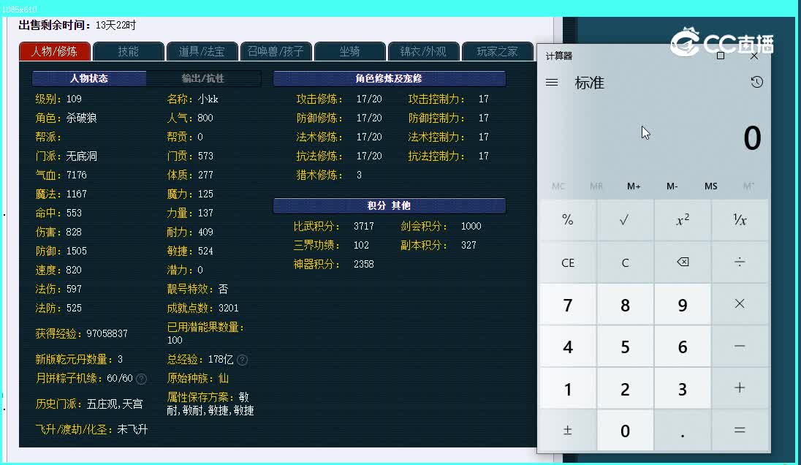Image resolution: width=801 pixels, height=465 pixels.
Task: Click the square root icon
Action: point(625,221)
